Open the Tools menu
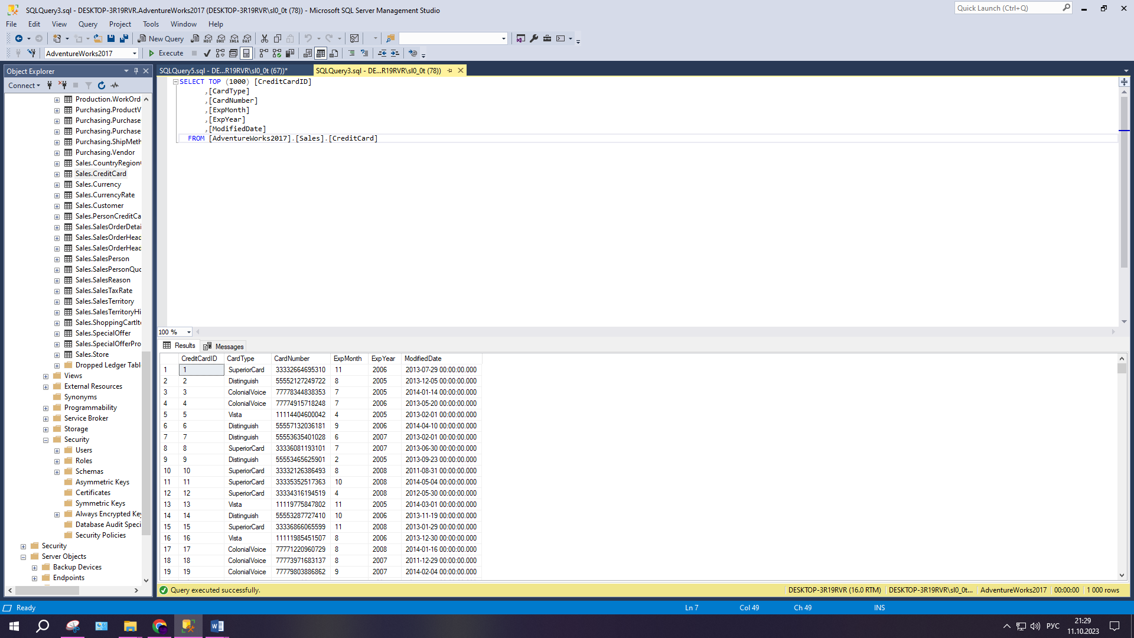The image size is (1134, 638). [151, 24]
